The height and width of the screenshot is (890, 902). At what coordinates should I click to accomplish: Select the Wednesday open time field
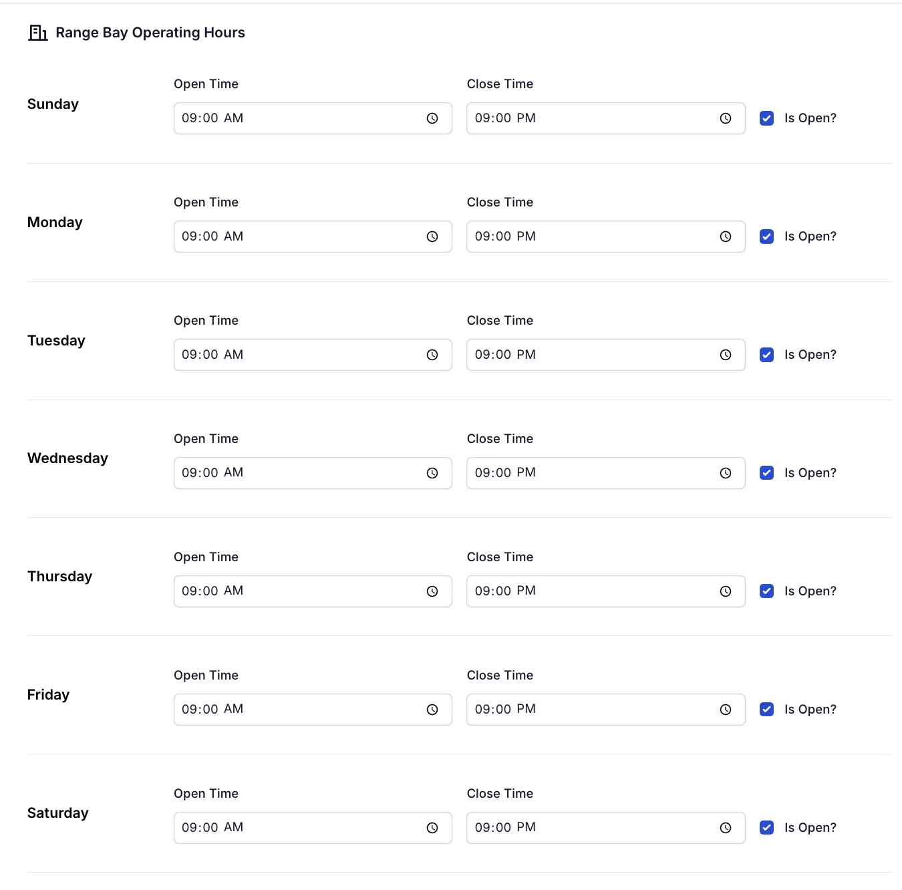[313, 473]
